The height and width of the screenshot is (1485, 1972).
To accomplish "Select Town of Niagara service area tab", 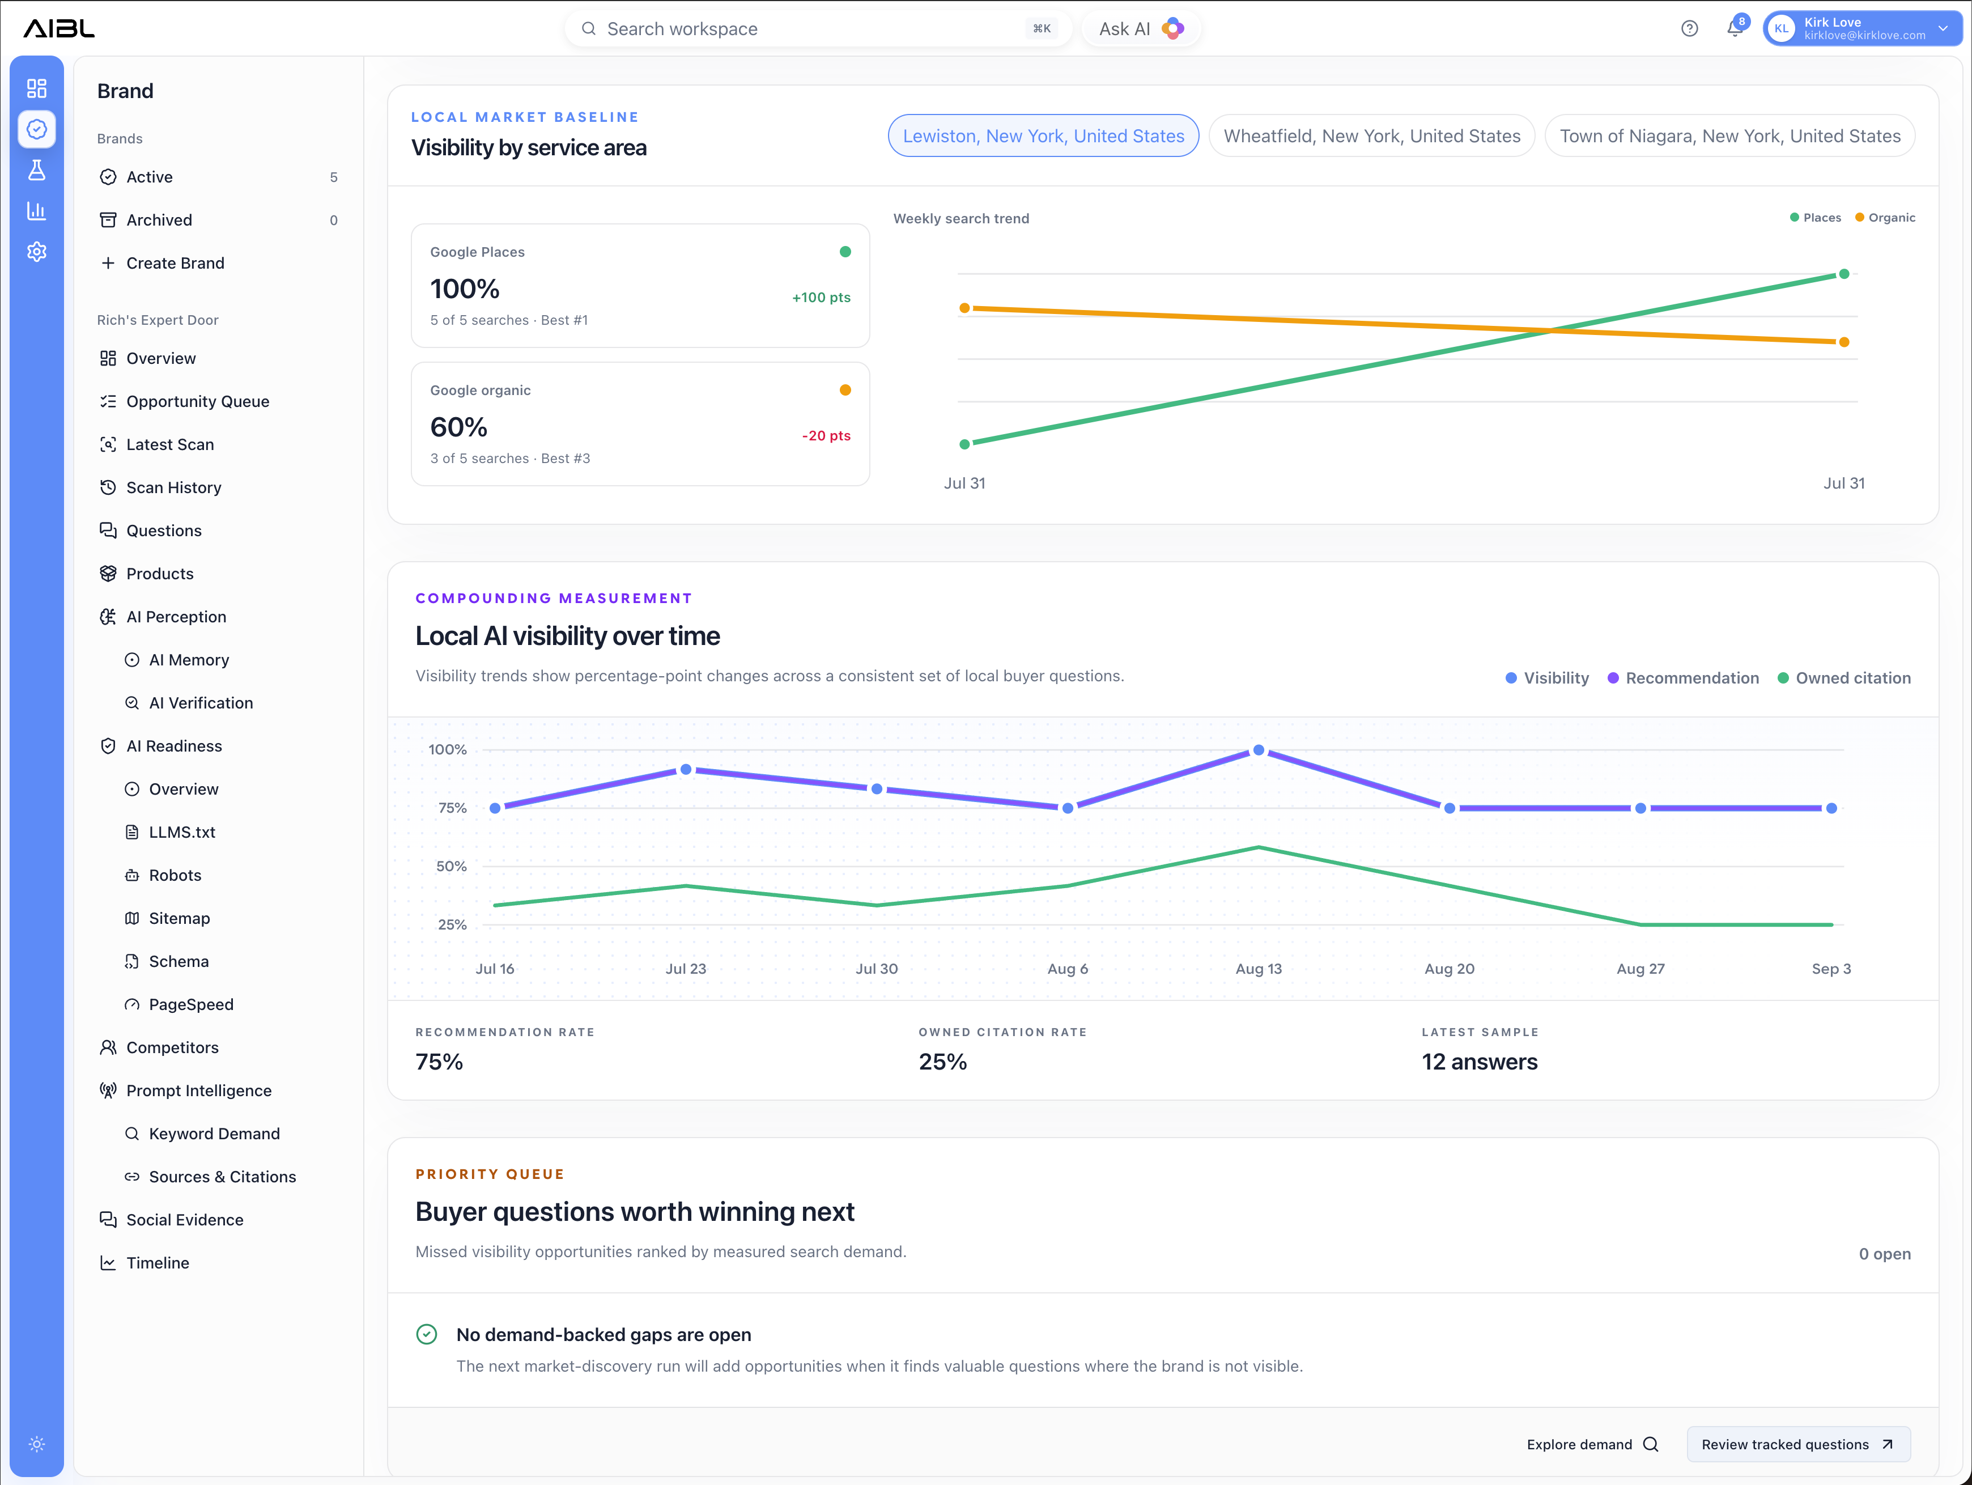I will 1729,135.
